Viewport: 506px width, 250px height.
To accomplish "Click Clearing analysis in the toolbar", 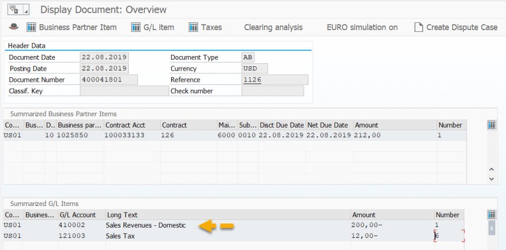I will [x=273, y=27].
